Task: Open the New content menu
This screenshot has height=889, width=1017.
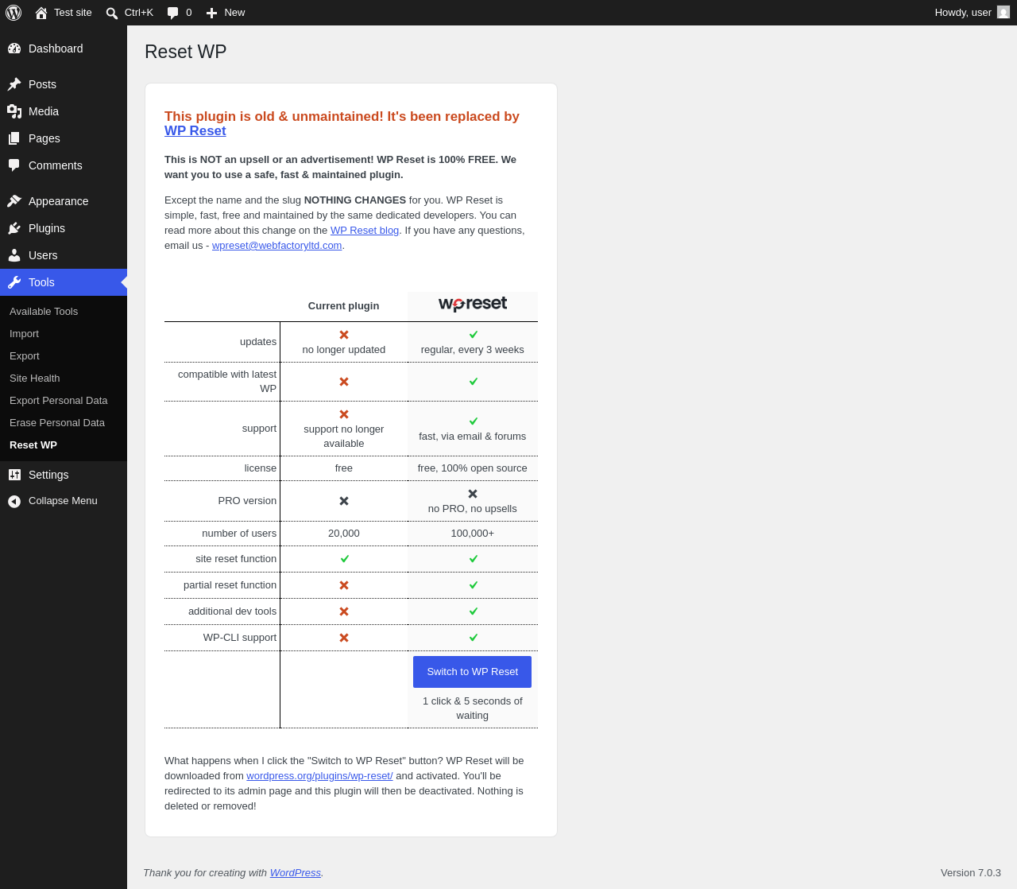Action: pos(226,13)
